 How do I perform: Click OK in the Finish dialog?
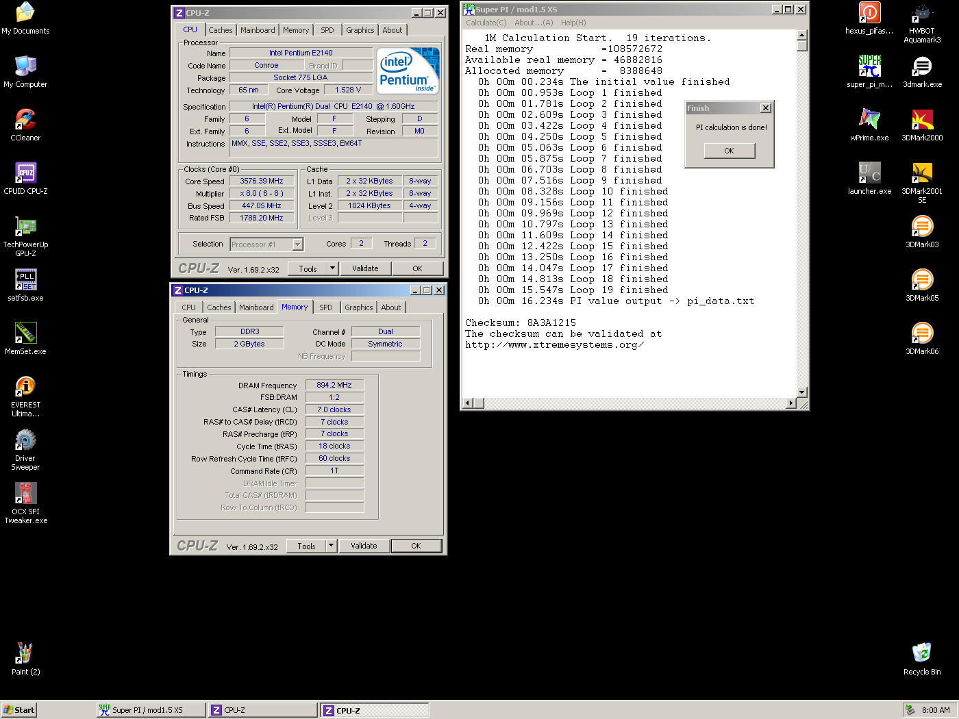730,151
